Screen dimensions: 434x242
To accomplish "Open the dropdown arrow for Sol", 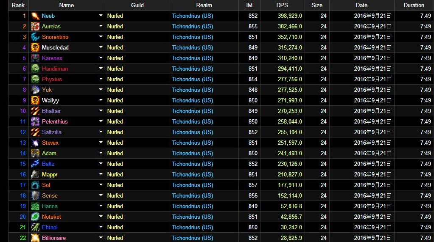I will coord(101,184).
